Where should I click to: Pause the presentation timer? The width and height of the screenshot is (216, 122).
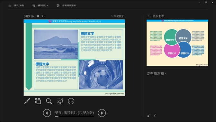(38, 16)
